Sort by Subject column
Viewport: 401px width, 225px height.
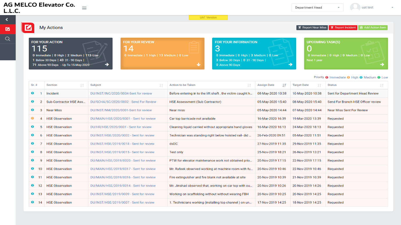pyautogui.click(x=161, y=85)
